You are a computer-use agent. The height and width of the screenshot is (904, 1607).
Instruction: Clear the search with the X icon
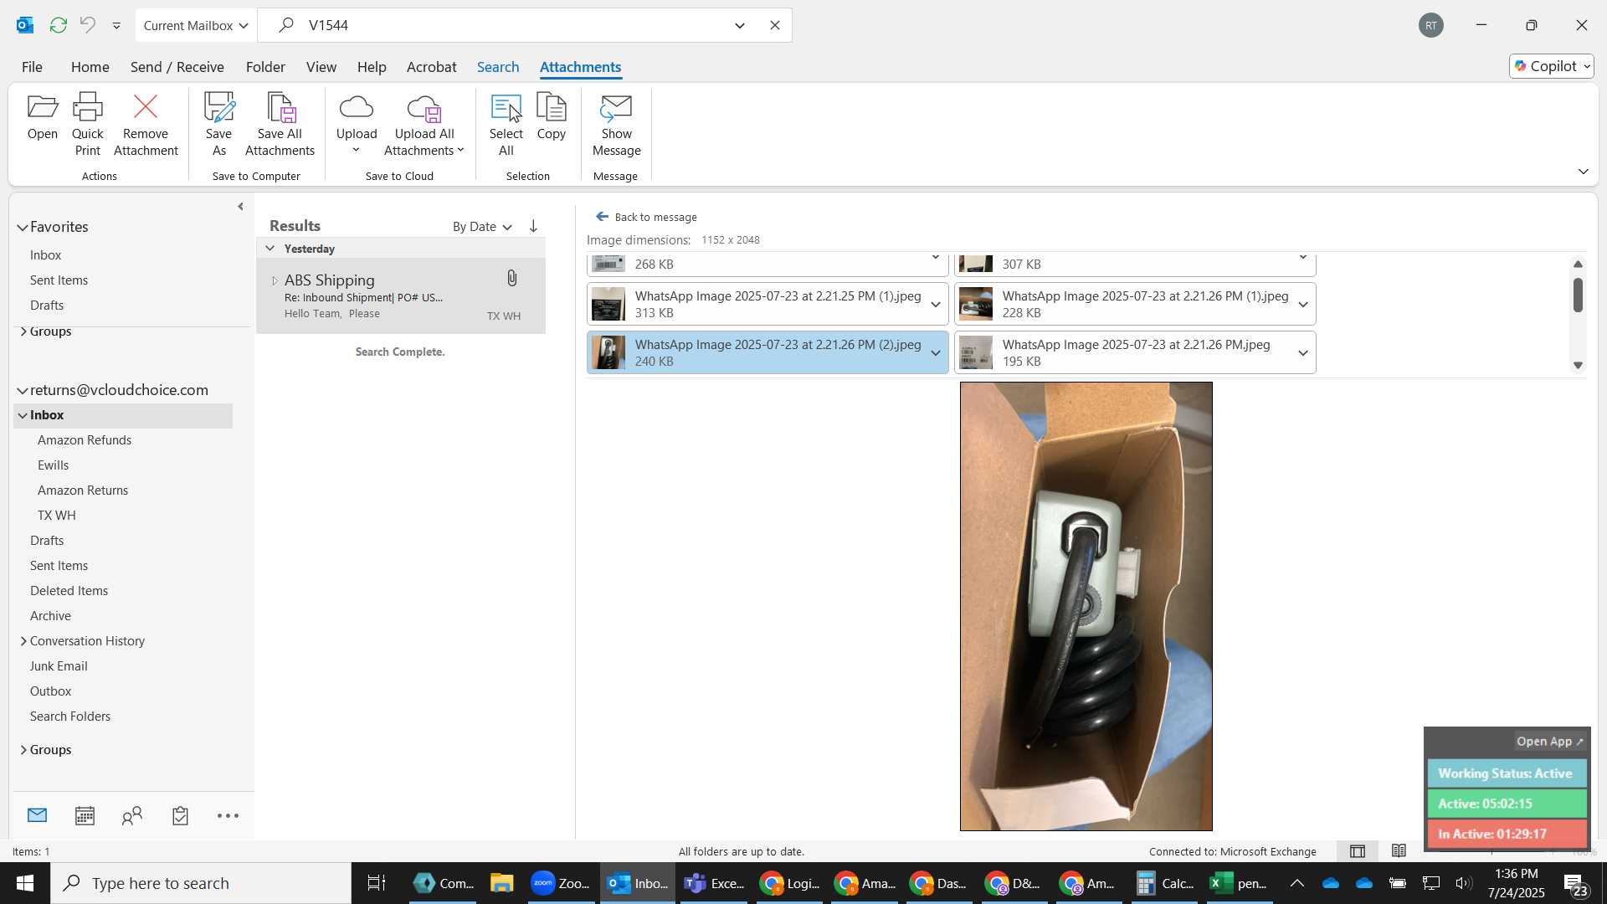(x=775, y=25)
